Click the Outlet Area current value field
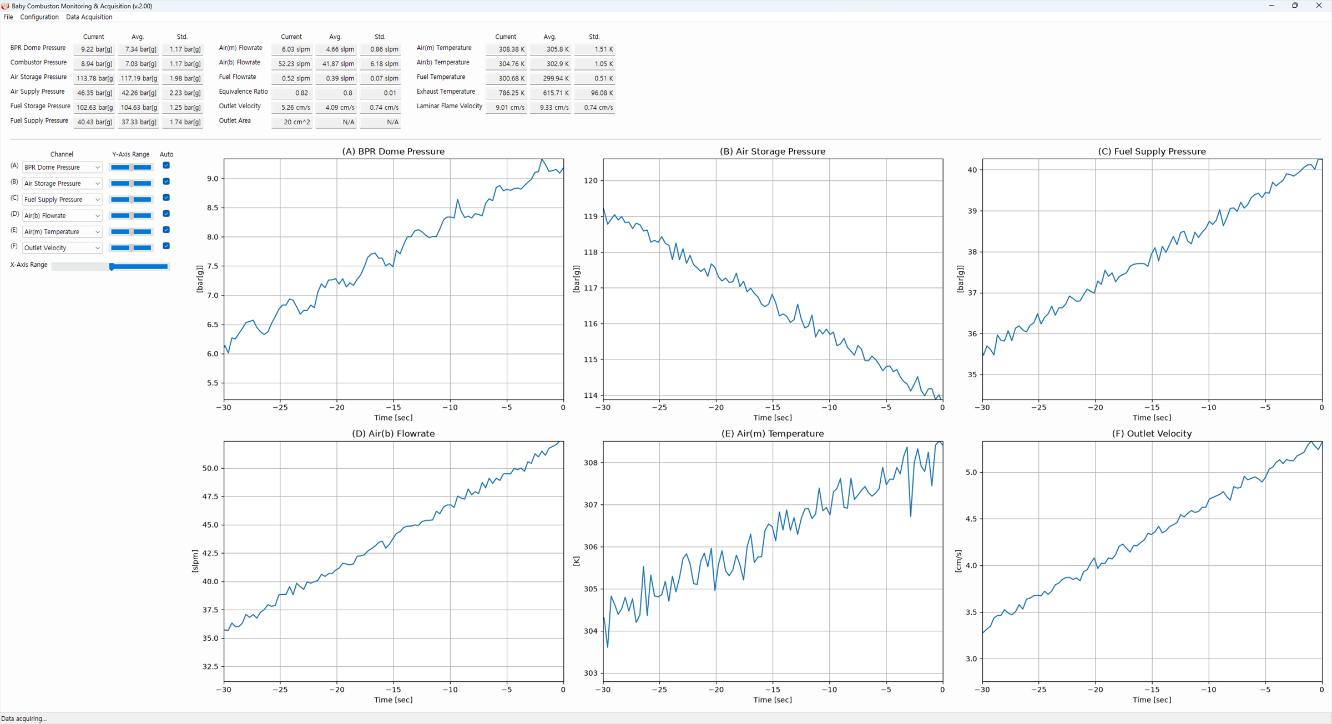Viewport: 1332px width, 724px height. [291, 122]
